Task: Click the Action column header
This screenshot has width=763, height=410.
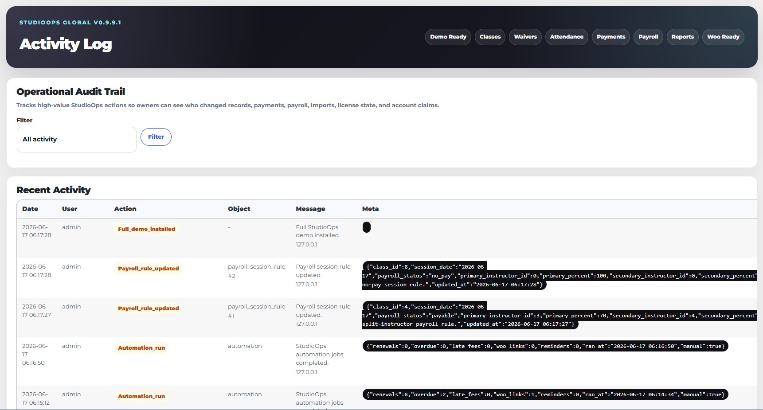Action: (x=125, y=209)
